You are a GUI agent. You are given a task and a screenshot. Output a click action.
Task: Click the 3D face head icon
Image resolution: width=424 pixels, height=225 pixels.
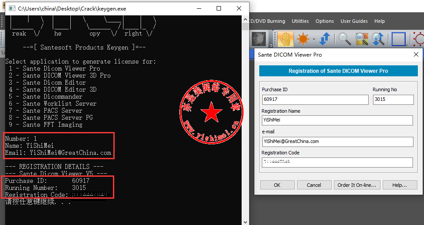click(x=259, y=39)
